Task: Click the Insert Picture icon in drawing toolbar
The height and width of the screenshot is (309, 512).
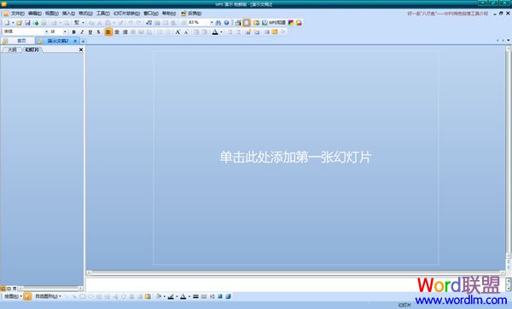Action: (148, 296)
